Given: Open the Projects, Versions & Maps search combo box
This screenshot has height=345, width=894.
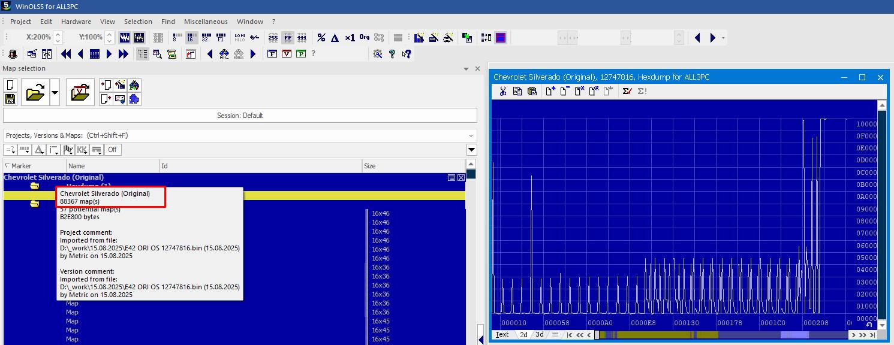Looking at the screenshot, I should coord(240,135).
